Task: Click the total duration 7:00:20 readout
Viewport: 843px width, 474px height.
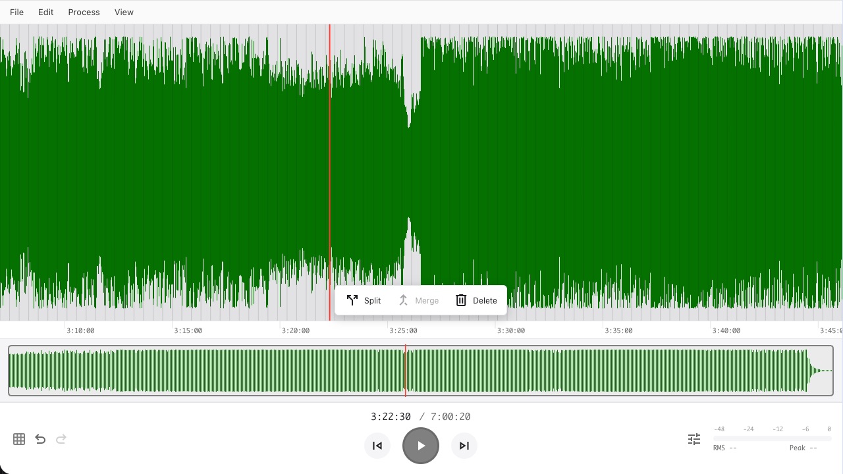Action: point(450,417)
